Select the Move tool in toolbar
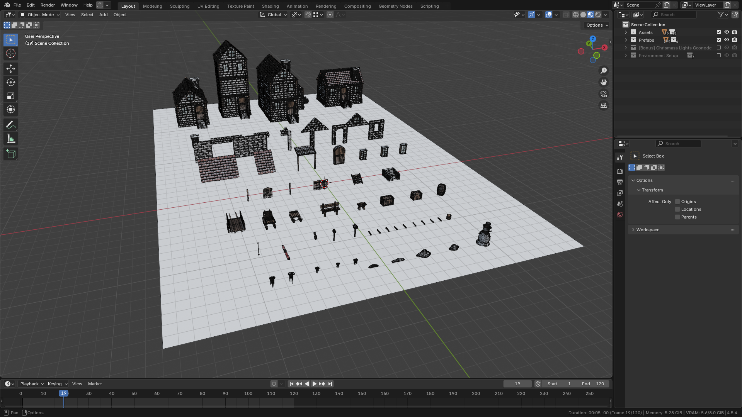 pyautogui.click(x=11, y=69)
